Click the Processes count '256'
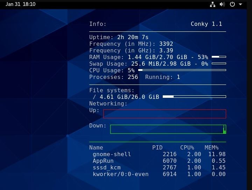Screen dimensions: 252x190 pyautogui.click(x=133, y=77)
